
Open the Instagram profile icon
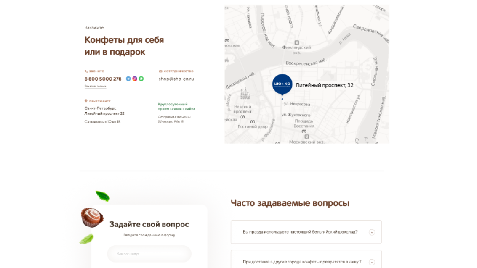[135, 79]
